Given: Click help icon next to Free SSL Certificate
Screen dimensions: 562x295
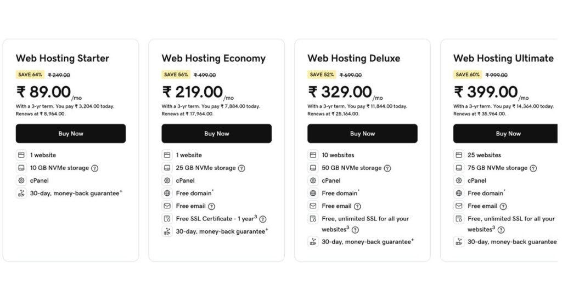Looking at the screenshot, I should [263, 219].
